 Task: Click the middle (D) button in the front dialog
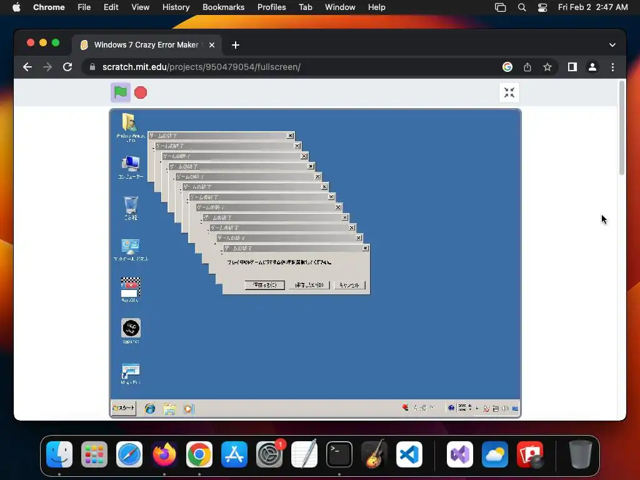309,285
